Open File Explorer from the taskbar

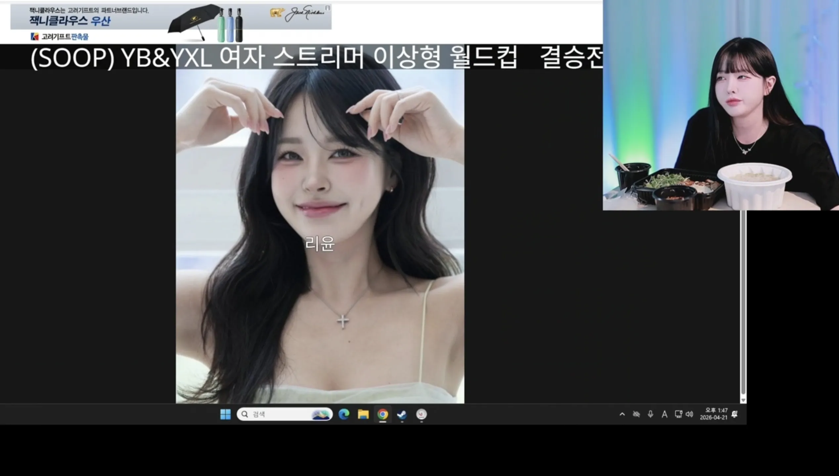coord(363,414)
